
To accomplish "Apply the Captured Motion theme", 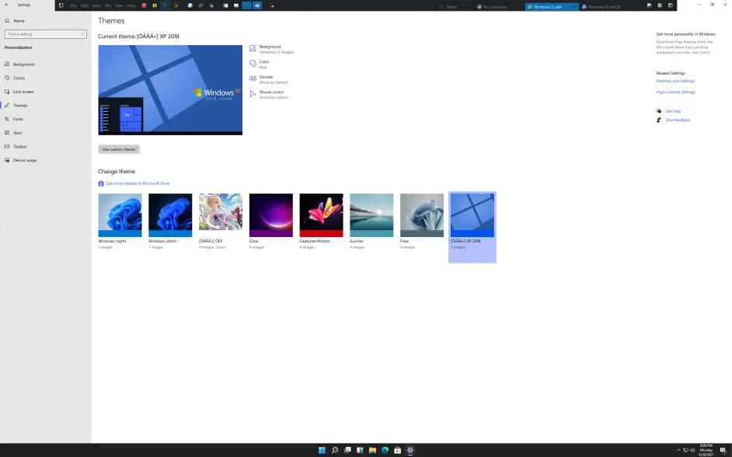I will 321,222.
